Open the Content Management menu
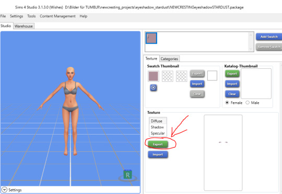 (x=57, y=16)
